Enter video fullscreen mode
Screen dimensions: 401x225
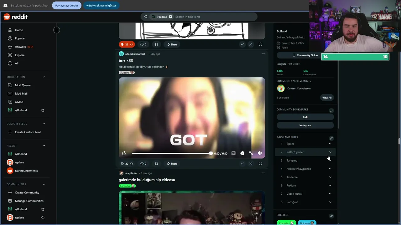(251, 153)
